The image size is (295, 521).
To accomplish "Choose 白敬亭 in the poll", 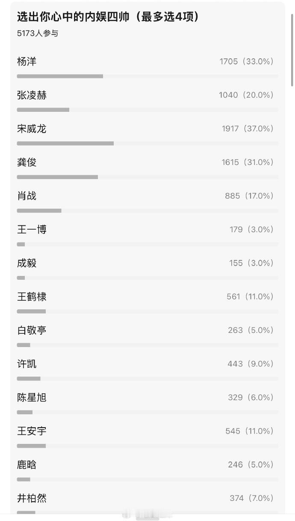I will click(147, 335).
